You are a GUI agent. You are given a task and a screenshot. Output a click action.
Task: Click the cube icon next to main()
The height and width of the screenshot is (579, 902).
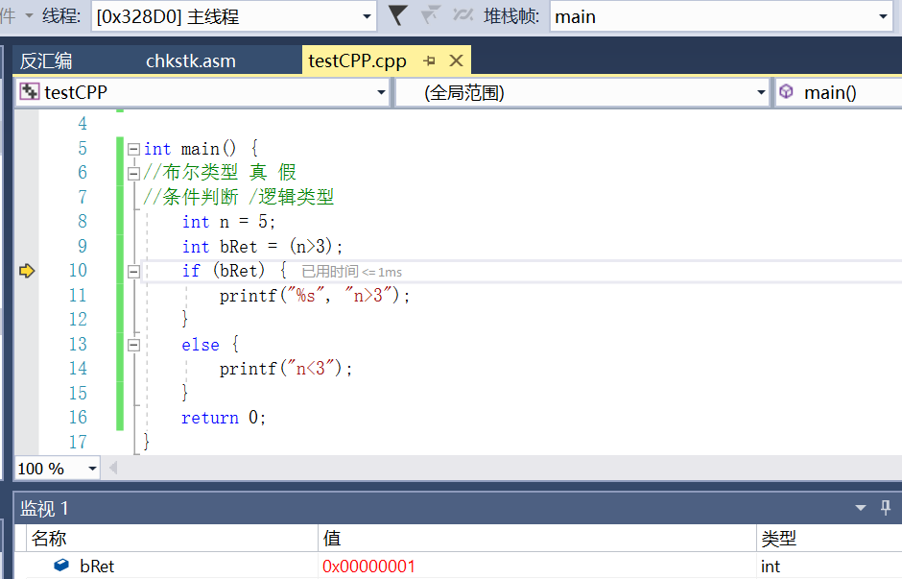pos(785,92)
